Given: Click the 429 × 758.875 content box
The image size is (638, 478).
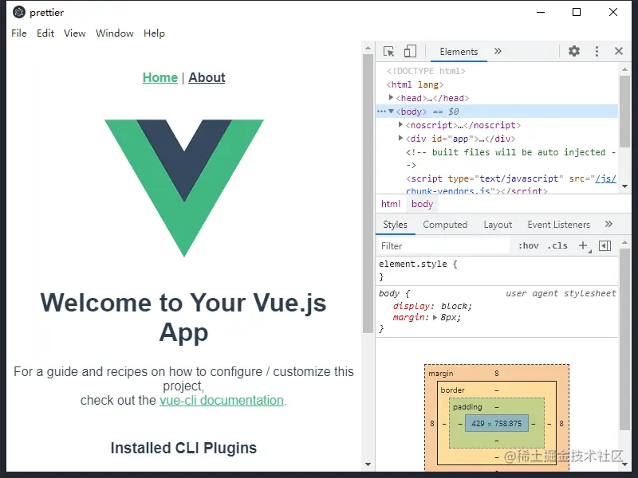Looking at the screenshot, I should click(x=496, y=423).
